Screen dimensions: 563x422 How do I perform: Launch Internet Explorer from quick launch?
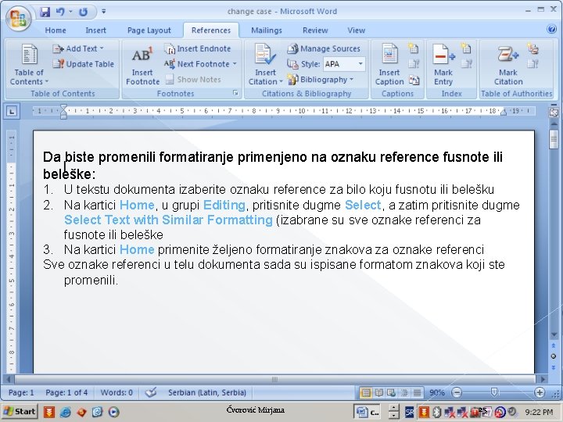click(65, 412)
